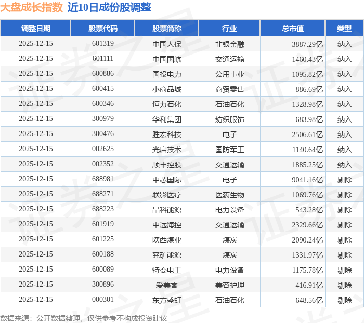Click market cap 1885.25亿
The width and height of the screenshot is (364, 323).
pos(307,165)
